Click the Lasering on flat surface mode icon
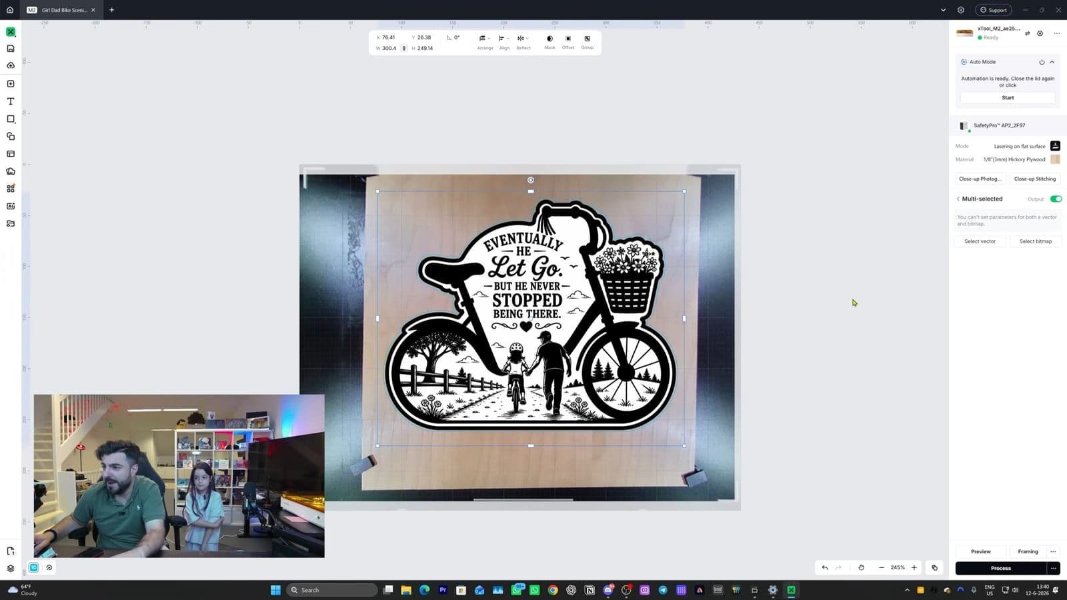 1055,146
